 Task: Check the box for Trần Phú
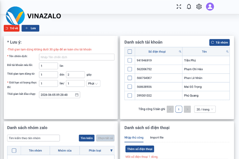coord(130,61)
